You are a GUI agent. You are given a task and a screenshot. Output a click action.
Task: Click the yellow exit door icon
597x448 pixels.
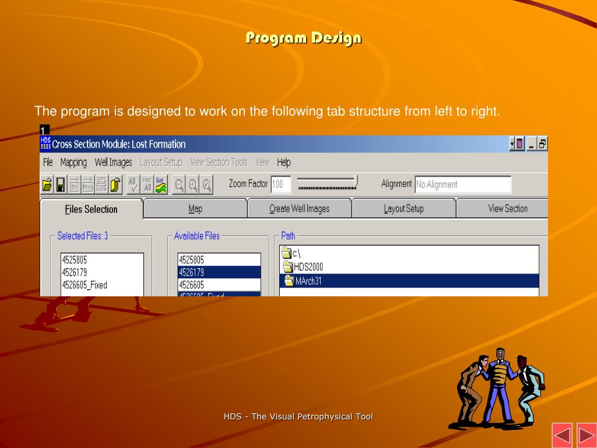pos(115,185)
